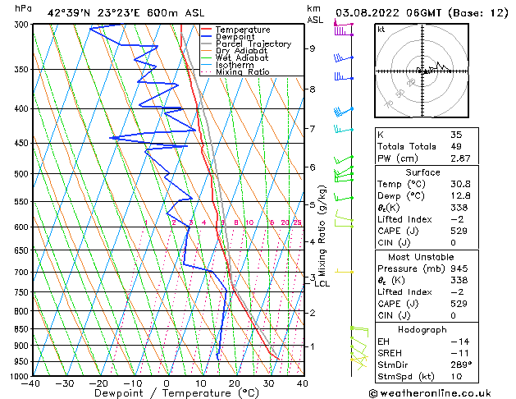Image resolution: width=516 pixels, height=399 pixels.
Task: Click the magenta wind barb at 300 hPa
Action: tap(344, 29)
